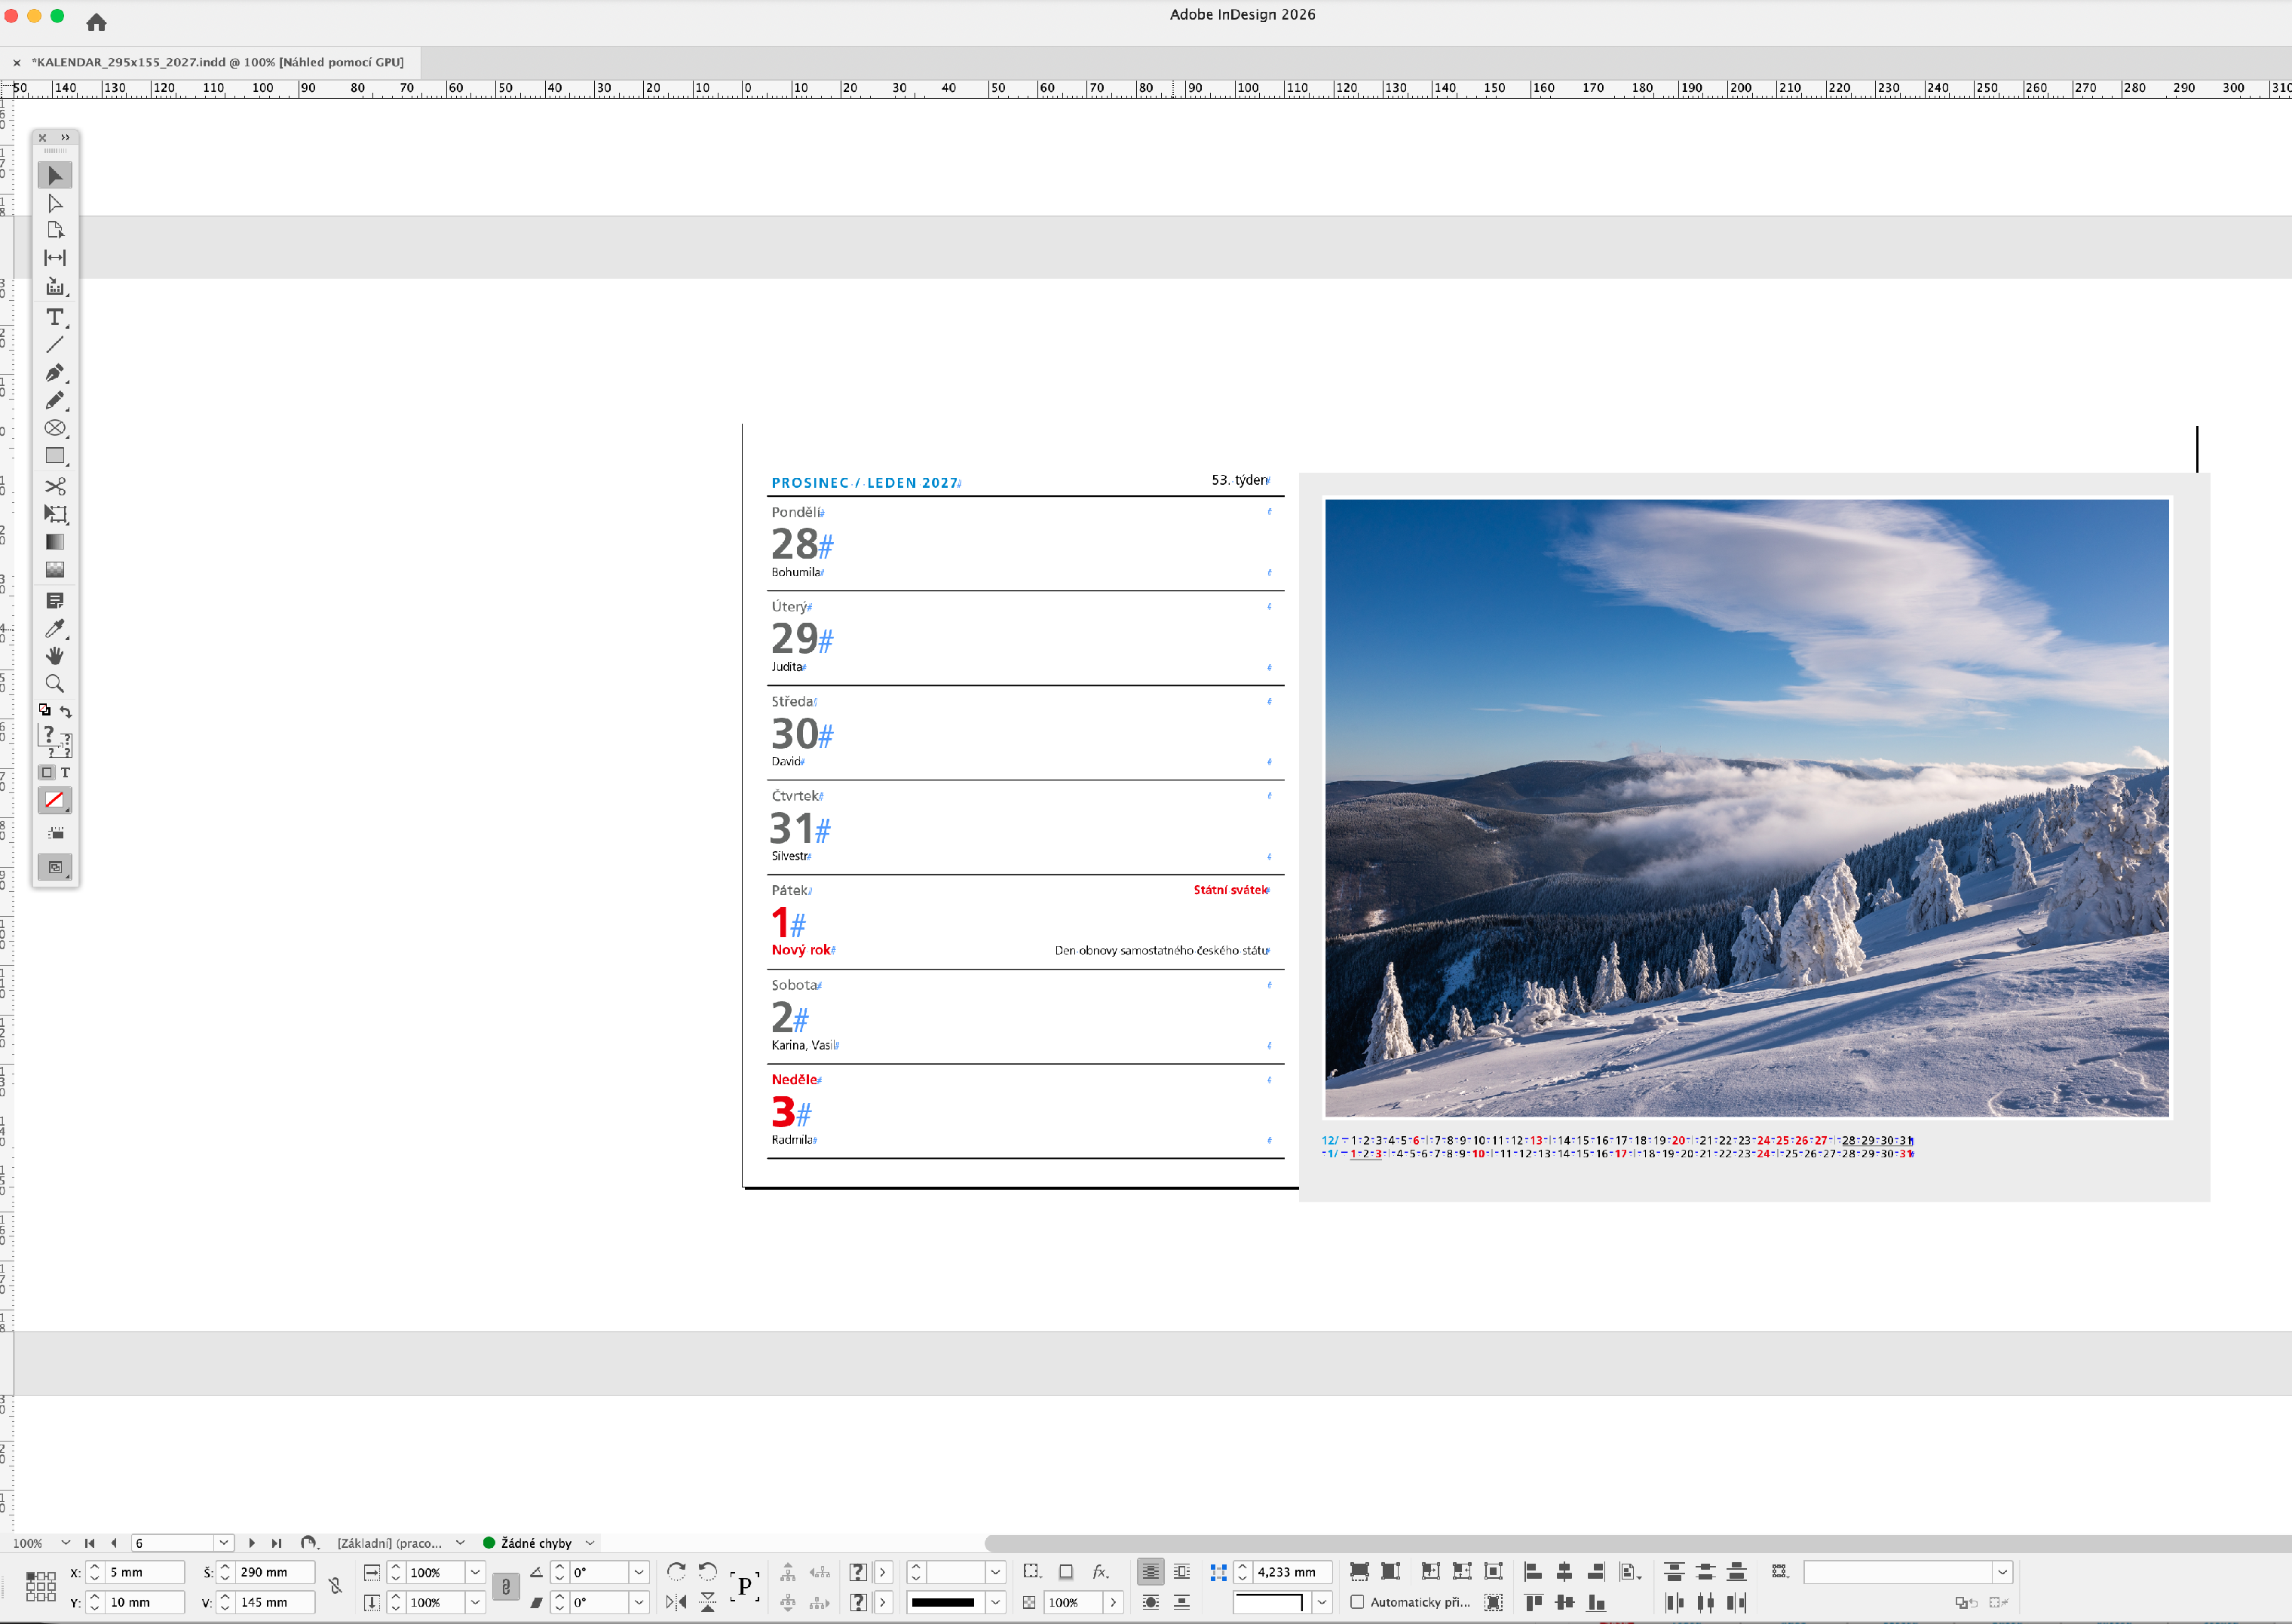The image size is (2292, 1624).
Task: Select the Gap tool
Action: [55, 258]
